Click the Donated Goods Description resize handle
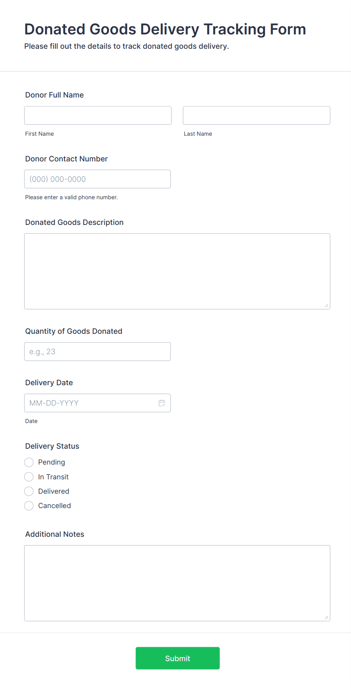The height and width of the screenshot is (688, 351). click(x=326, y=305)
